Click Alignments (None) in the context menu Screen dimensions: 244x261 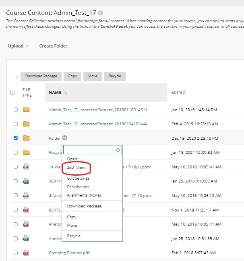pyautogui.click(x=84, y=195)
